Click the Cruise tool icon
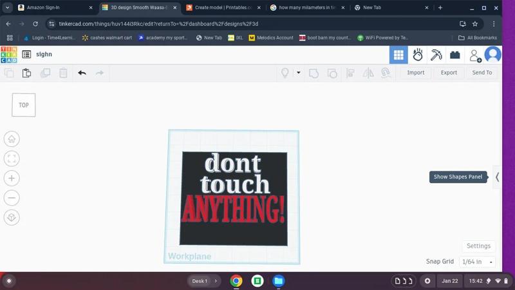This screenshot has width=515, height=290. (386, 73)
